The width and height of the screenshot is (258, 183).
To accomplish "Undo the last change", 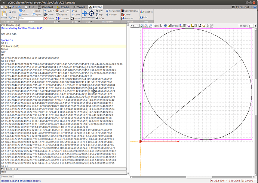I will point(13,7).
